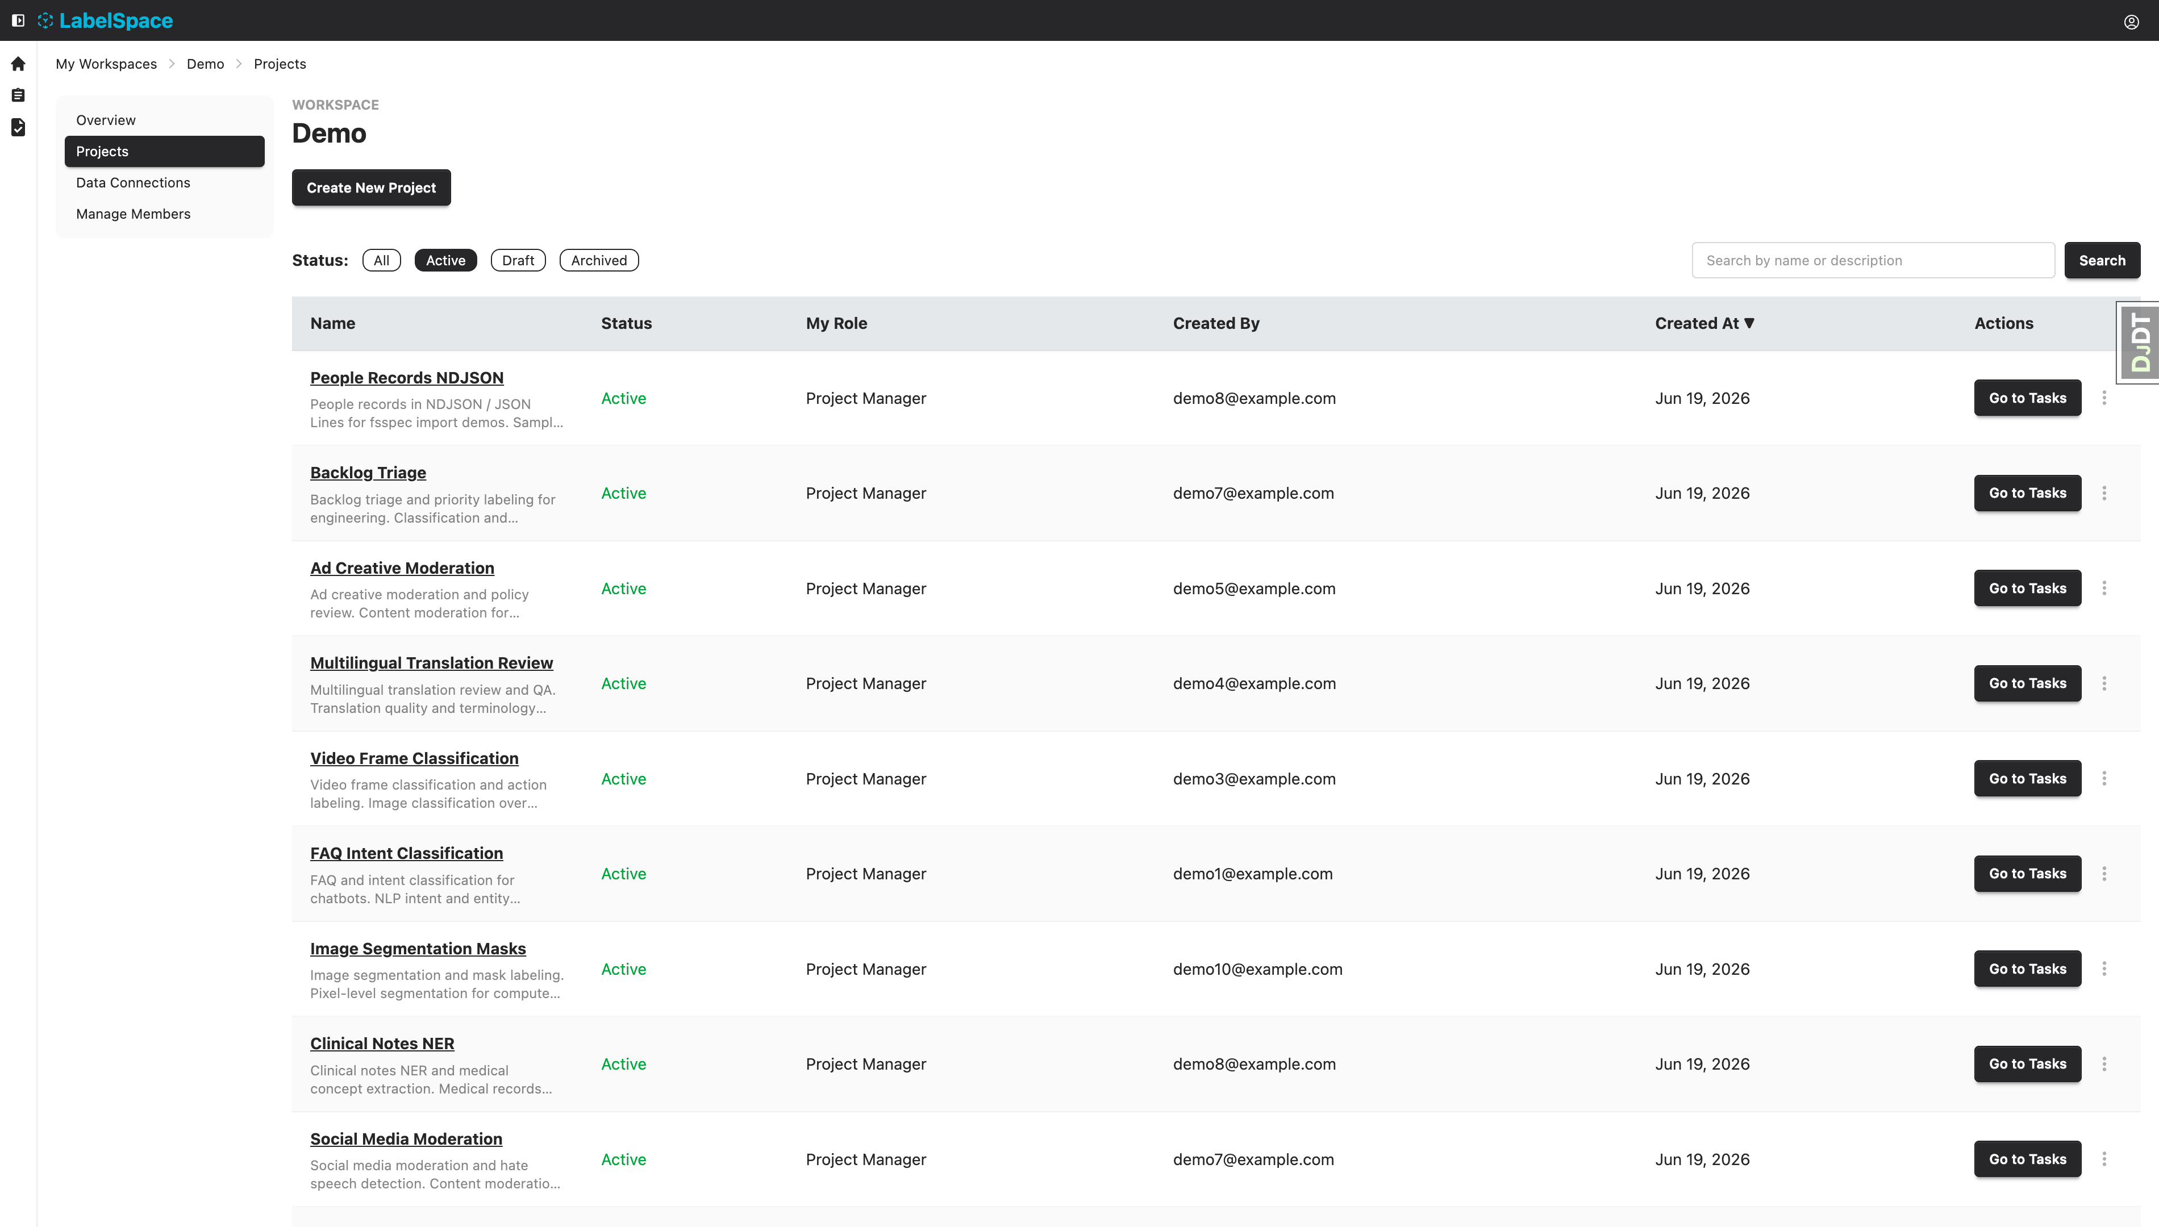
Task: Go to Tasks for Image Segmentation Masks
Action: [2028, 969]
